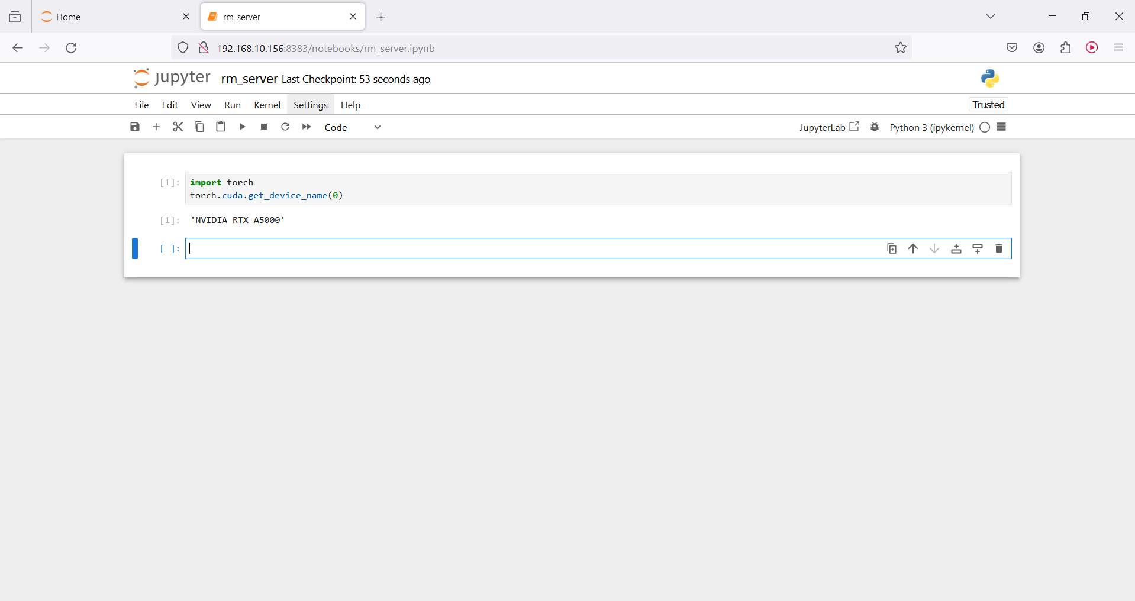This screenshot has width=1135, height=601.
Task: Go back to the previous page
Action: pyautogui.click(x=18, y=48)
